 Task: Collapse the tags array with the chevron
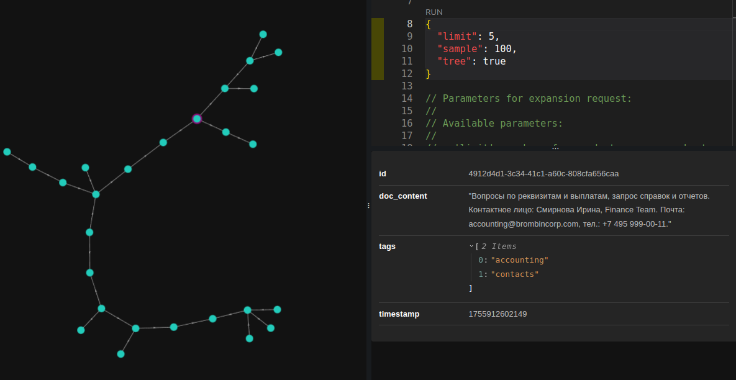click(471, 247)
